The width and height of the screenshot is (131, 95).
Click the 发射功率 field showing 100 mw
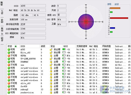click(x=33, y=19)
